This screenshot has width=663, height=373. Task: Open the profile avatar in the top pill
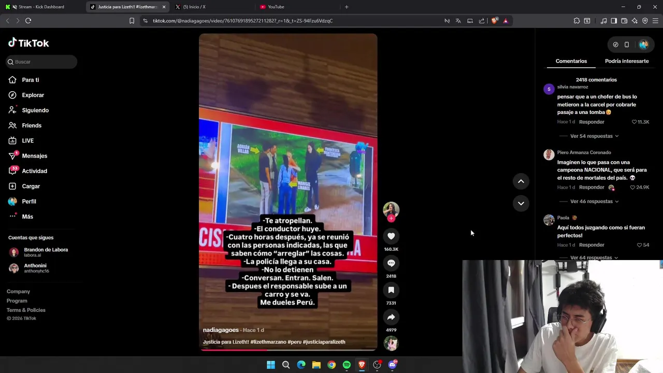click(x=644, y=45)
